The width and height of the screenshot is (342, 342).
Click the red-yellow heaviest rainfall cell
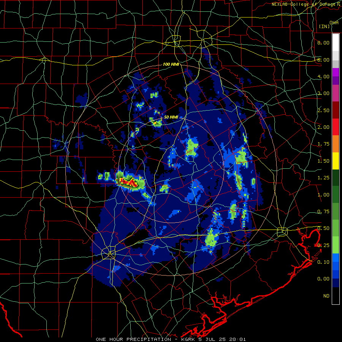pos(129,182)
